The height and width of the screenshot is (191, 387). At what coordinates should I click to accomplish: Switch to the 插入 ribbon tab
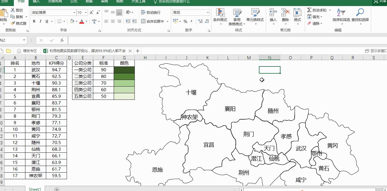pos(36,2)
